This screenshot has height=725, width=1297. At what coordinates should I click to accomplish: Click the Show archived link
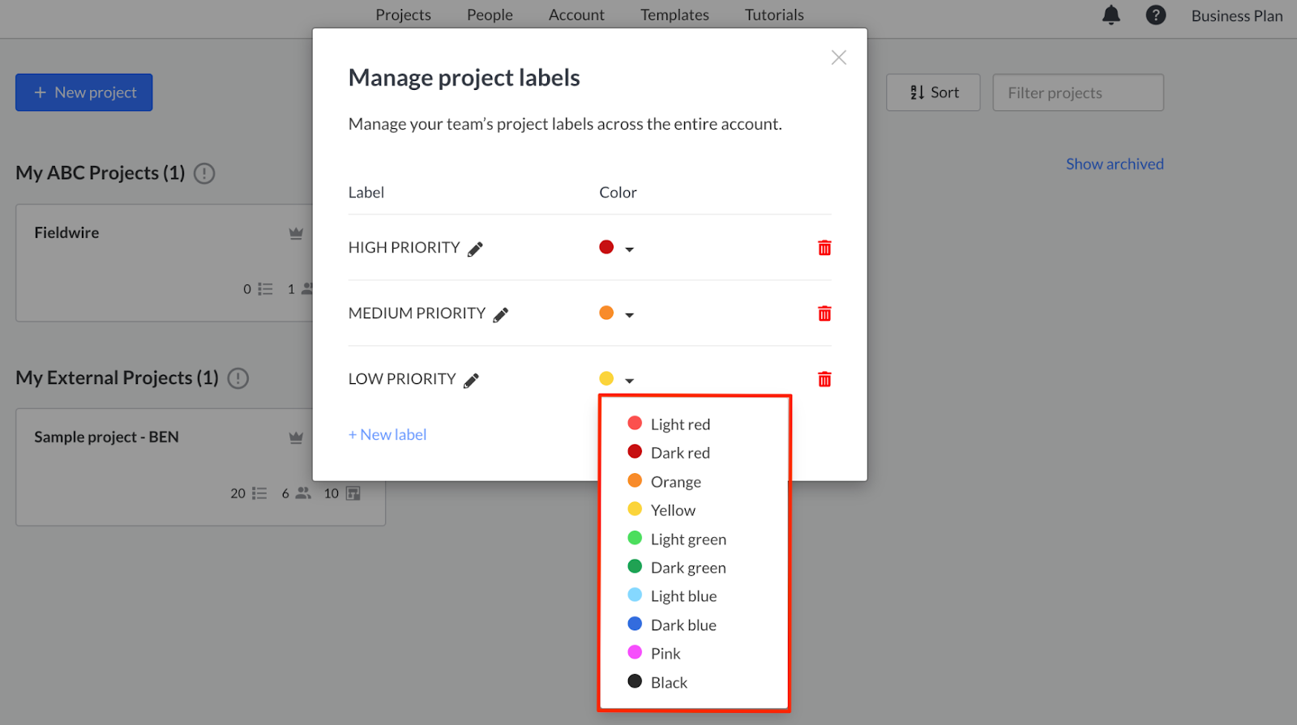click(1114, 164)
